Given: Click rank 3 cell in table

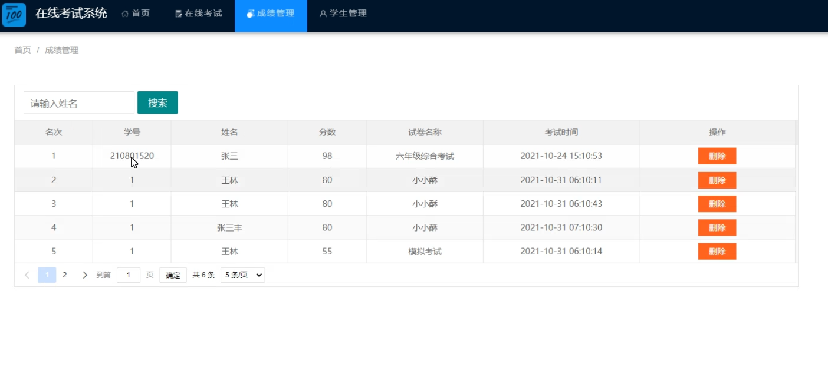Looking at the screenshot, I should pyautogui.click(x=54, y=204).
